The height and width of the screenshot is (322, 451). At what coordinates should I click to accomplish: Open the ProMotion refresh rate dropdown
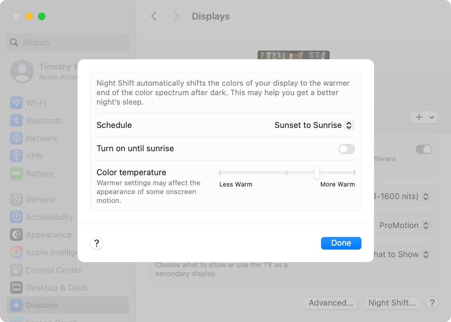pyautogui.click(x=404, y=226)
